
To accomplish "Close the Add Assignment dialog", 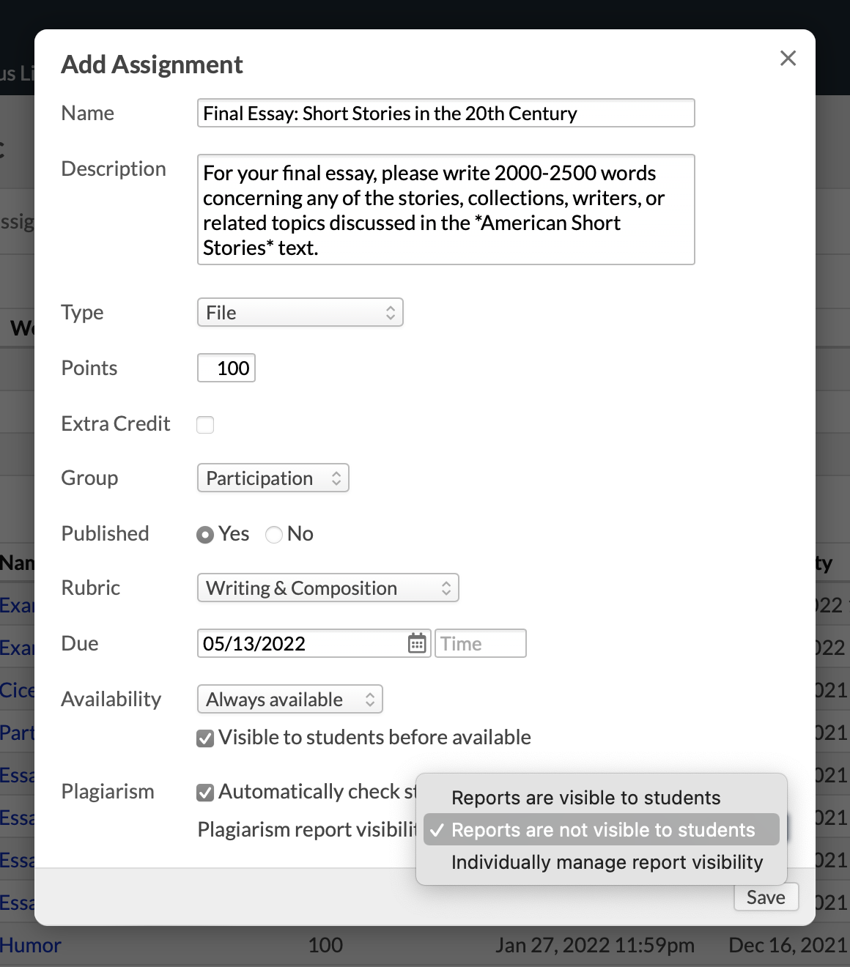I will click(x=788, y=58).
